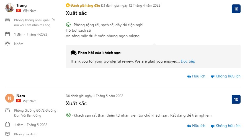Click calendar icon beside Tháng 4-2022

click(7, 34)
